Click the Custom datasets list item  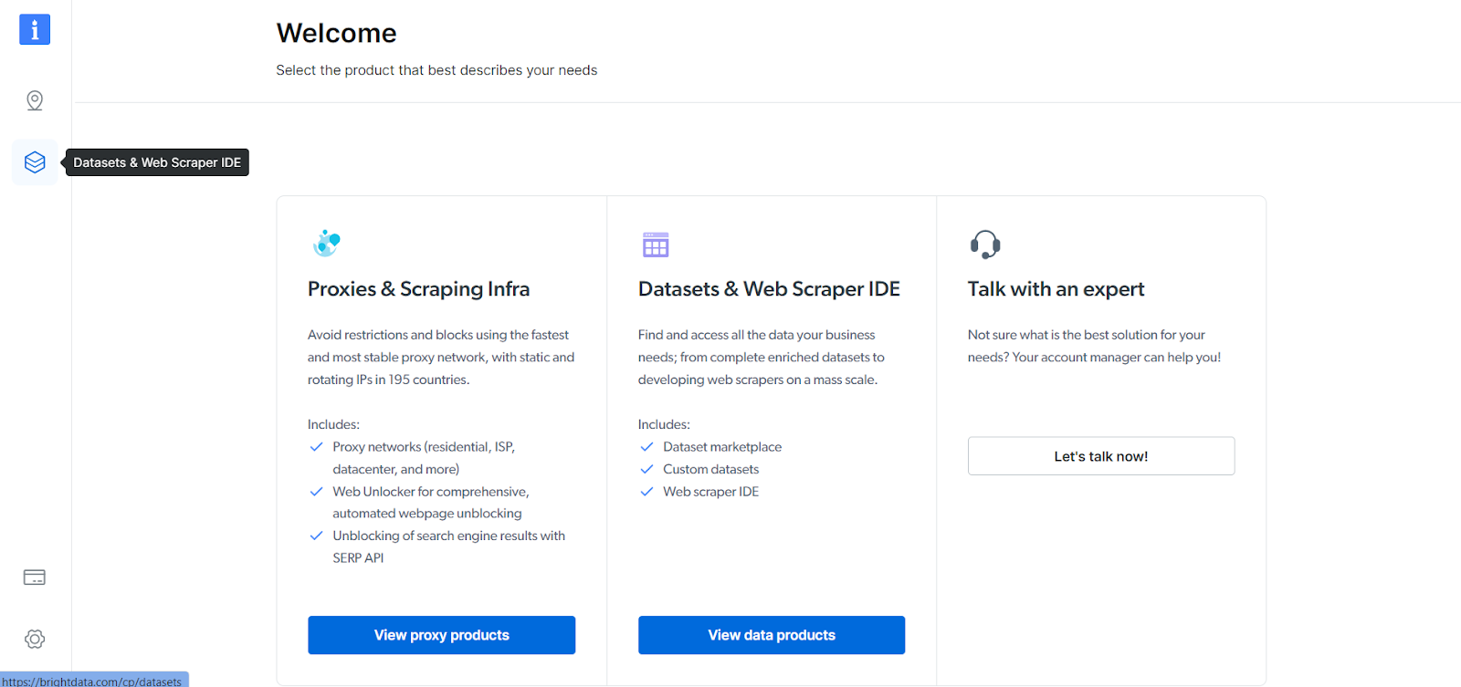(710, 469)
